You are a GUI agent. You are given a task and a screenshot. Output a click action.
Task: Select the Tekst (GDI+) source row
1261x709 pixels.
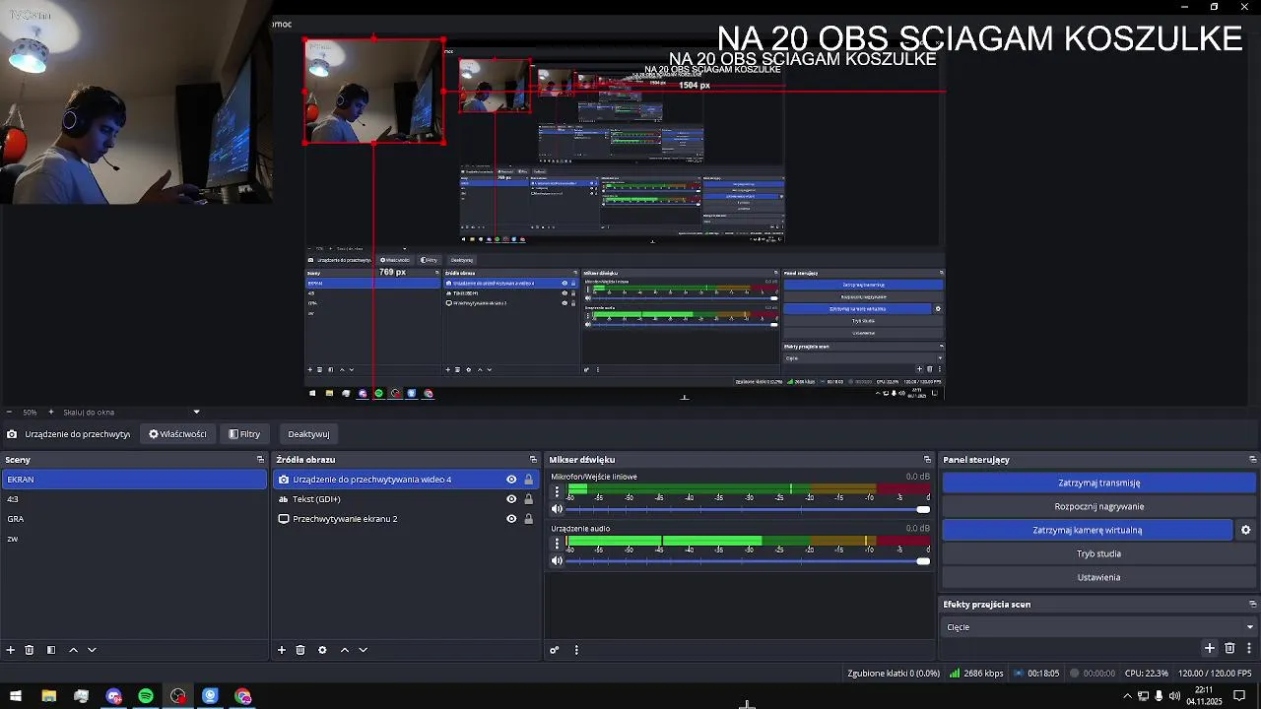(406, 499)
